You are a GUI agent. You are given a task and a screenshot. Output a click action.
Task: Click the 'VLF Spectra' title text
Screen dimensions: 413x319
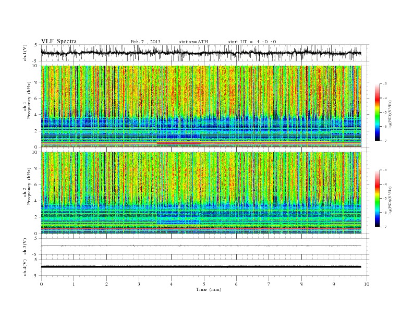[59, 41]
